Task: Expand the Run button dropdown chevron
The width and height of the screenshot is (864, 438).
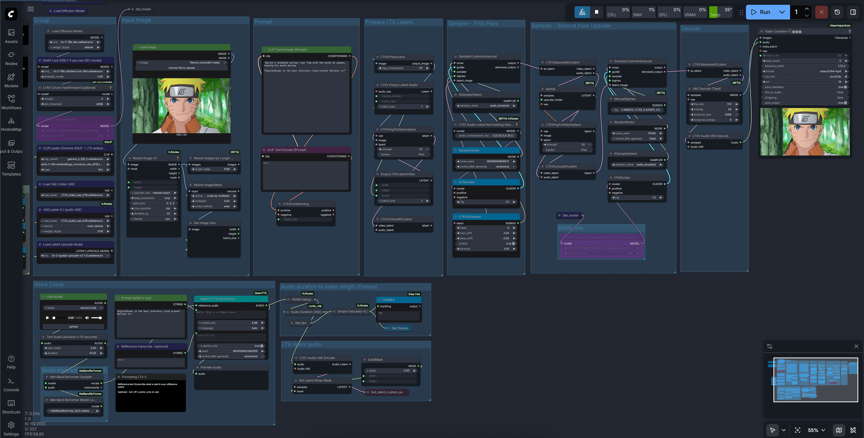Action: 782,12
